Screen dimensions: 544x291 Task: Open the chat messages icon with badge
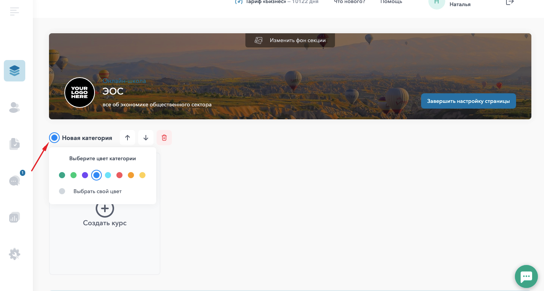[x=15, y=180]
